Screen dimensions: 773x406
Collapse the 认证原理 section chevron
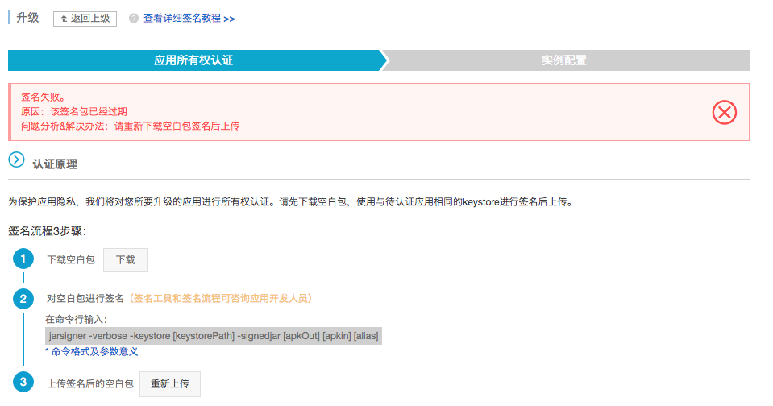[x=16, y=160]
